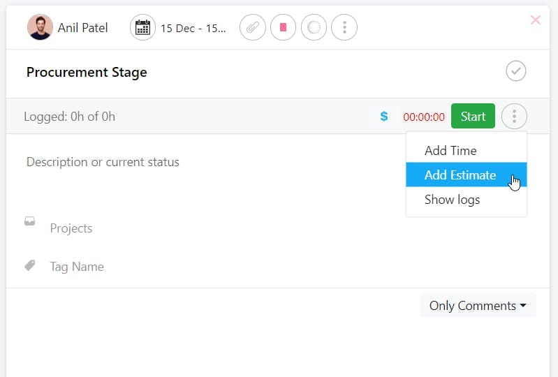Click Anil Patel's avatar photo

[40, 28]
